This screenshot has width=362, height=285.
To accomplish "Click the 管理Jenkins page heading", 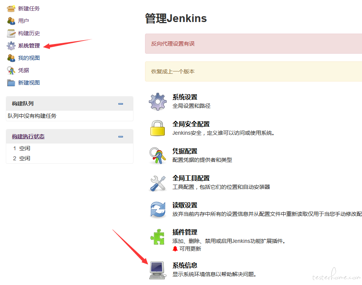I will [176, 18].
